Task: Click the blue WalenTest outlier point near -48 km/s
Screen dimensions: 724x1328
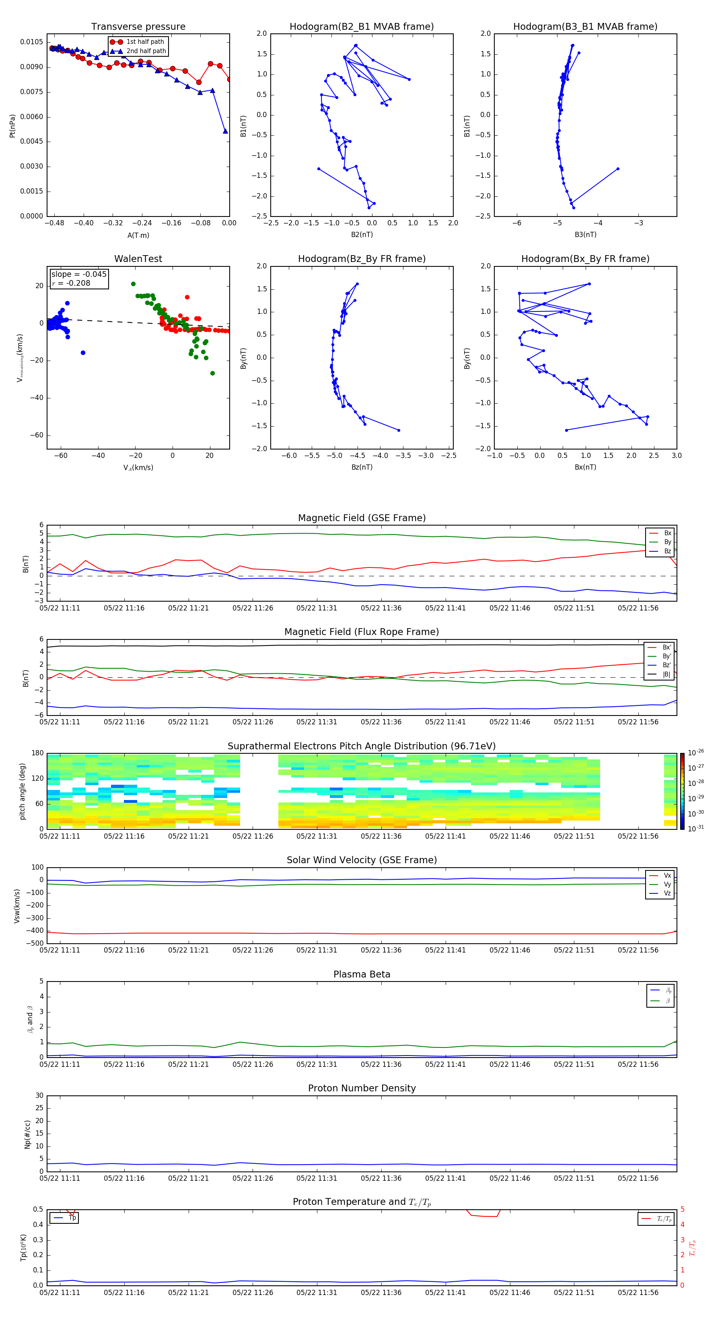Action: pyautogui.click(x=83, y=353)
